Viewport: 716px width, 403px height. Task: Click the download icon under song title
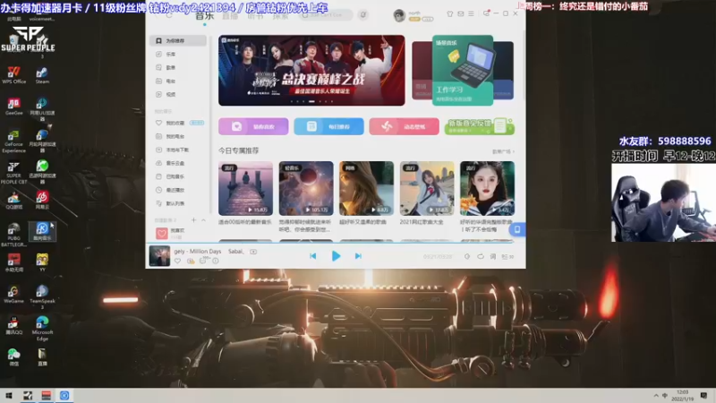[191, 261]
